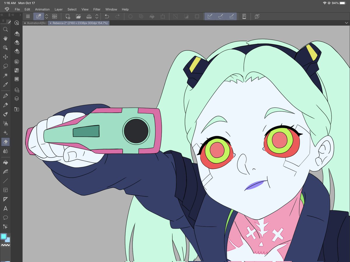Select the Auto select magic wand tool

pyautogui.click(x=5, y=75)
